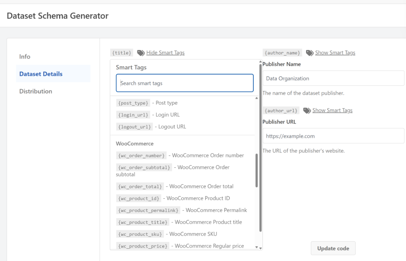The image size is (406, 261).
Task: Show Smart Tags for Publisher URL
Action: (332, 110)
